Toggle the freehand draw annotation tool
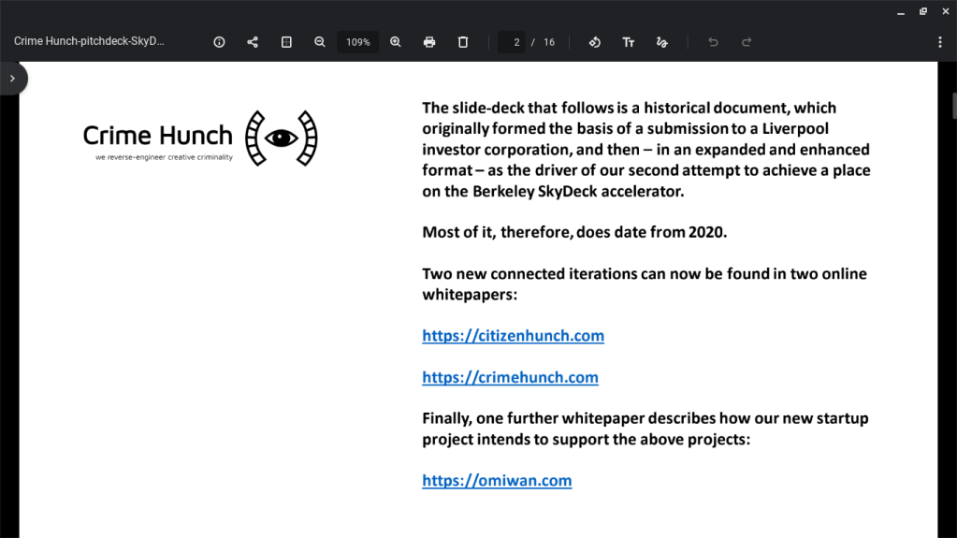The height and width of the screenshot is (538, 957). (x=662, y=42)
